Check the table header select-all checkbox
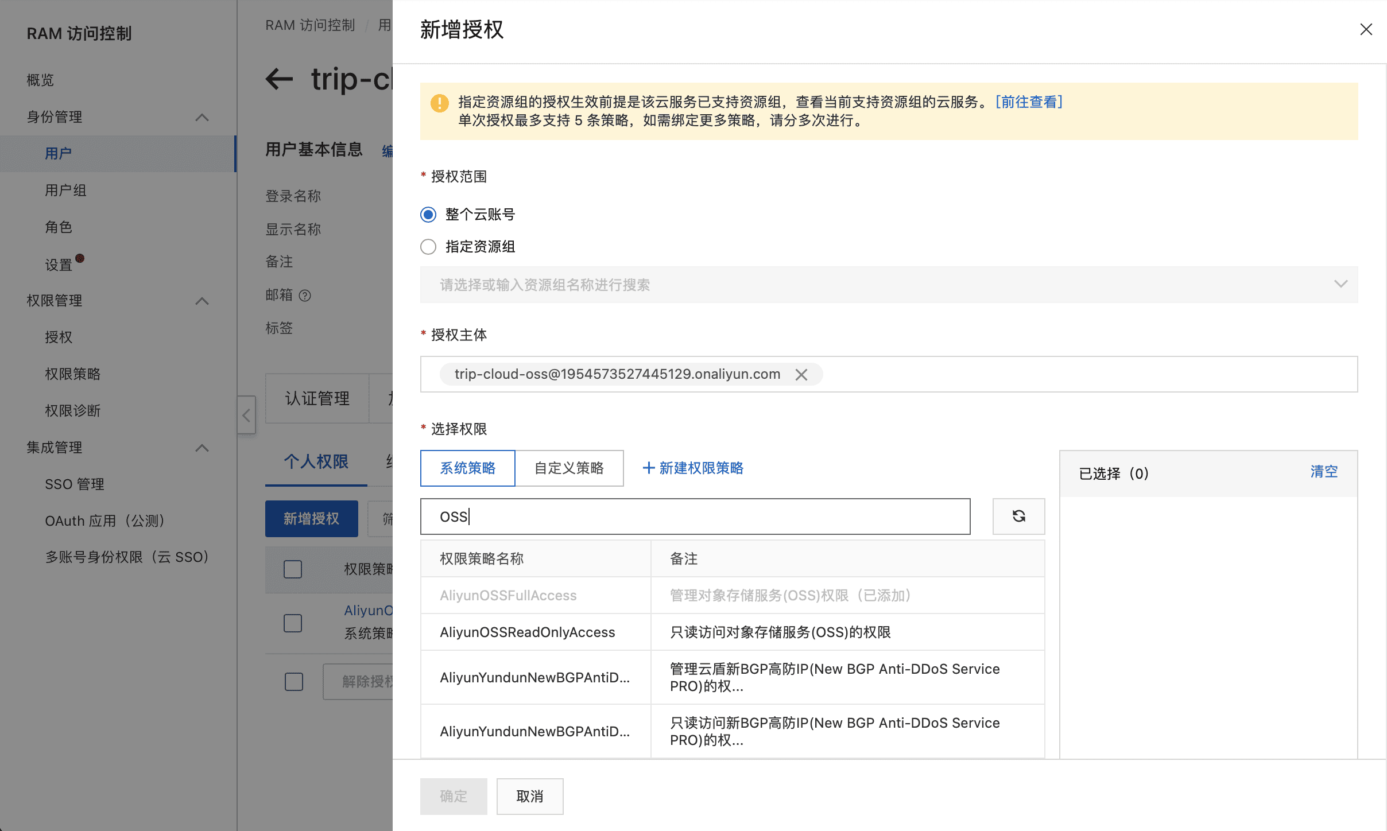The width and height of the screenshot is (1387, 831). (293, 569)
